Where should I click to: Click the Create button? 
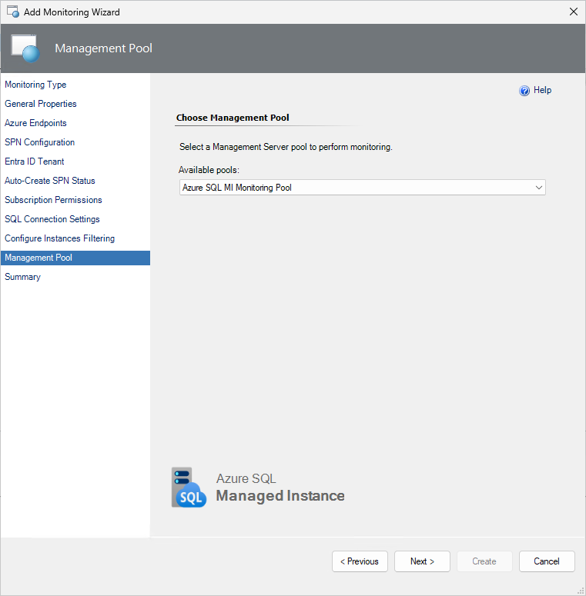[484, 561]
